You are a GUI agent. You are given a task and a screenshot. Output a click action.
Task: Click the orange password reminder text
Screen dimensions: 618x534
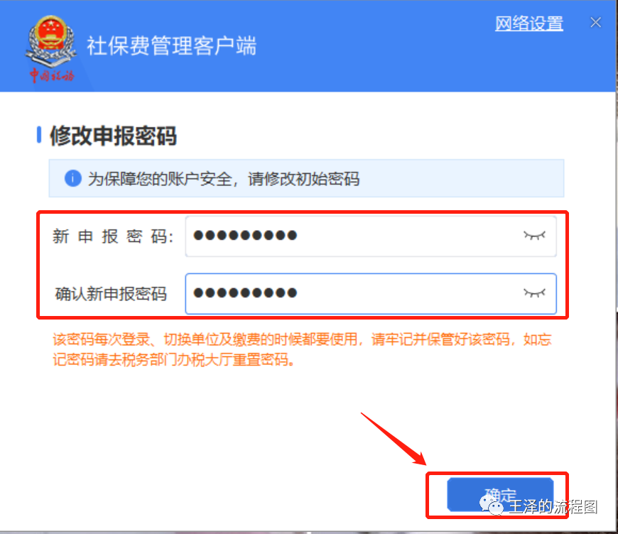tap(302, 349)
